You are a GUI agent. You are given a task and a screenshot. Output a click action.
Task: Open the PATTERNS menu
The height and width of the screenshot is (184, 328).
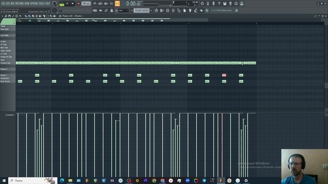tap(19, 4)
